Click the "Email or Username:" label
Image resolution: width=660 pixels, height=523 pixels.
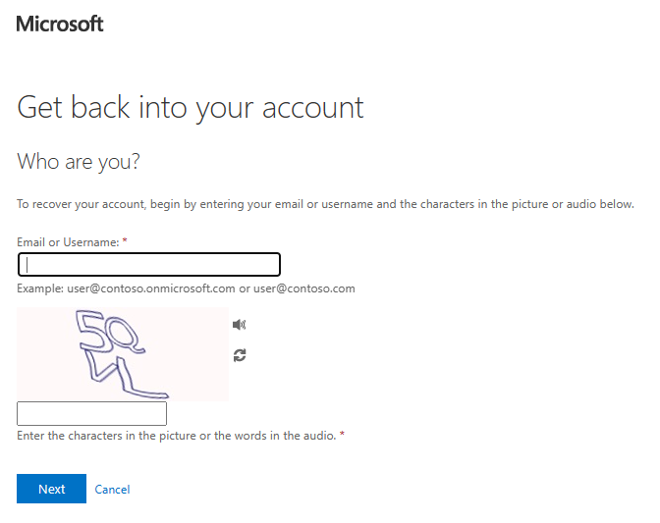(68, 242)
